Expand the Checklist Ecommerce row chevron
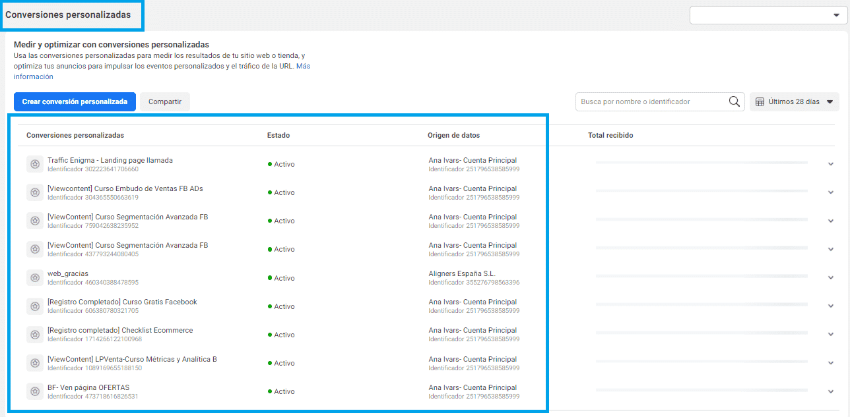 pos(831,335)
